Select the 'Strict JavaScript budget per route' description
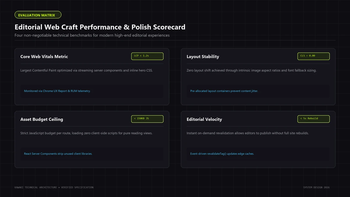 coord(86,133)
